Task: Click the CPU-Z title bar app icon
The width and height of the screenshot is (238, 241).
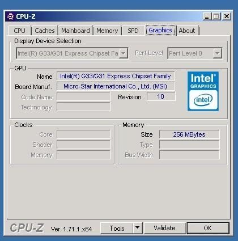Action: pos(11,16)
